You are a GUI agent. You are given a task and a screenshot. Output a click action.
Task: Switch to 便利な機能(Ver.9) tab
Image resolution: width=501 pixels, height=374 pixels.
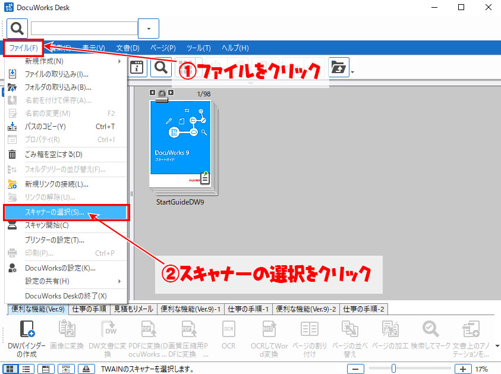38,309
